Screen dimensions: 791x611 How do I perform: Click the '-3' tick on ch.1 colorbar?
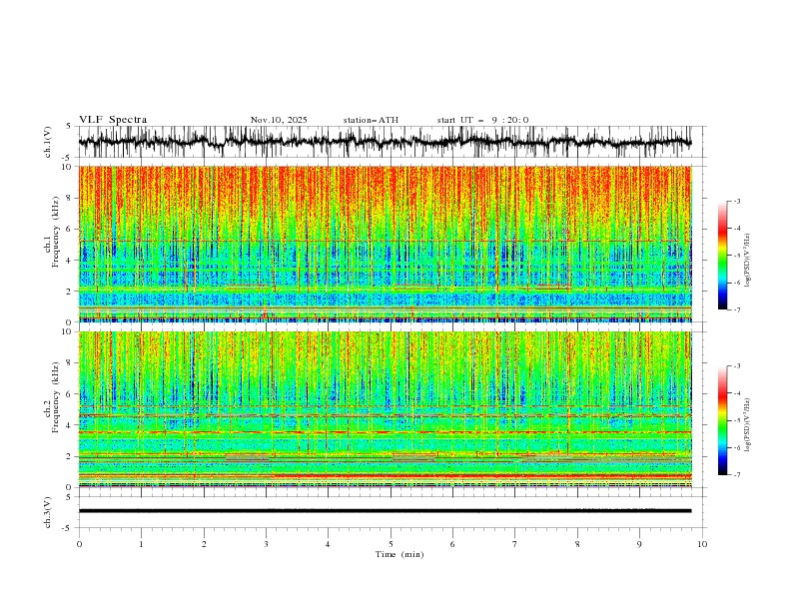736,201
